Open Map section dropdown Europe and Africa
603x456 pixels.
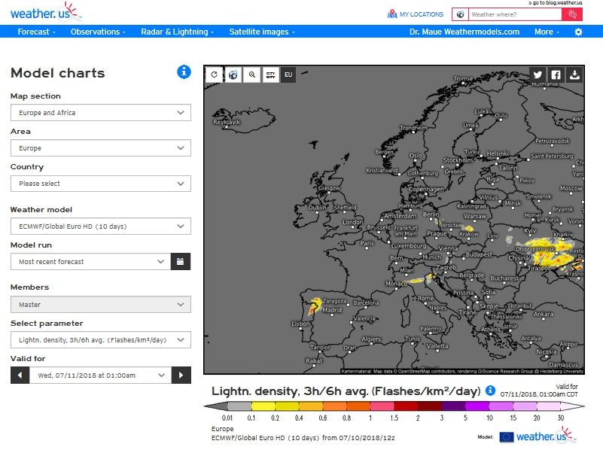tap(101, 113)
